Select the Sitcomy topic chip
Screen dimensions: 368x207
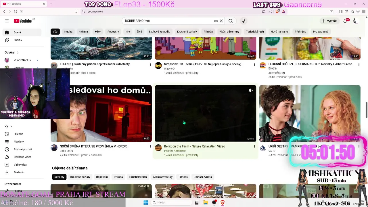pyautogui.click(x=59, y=177)
